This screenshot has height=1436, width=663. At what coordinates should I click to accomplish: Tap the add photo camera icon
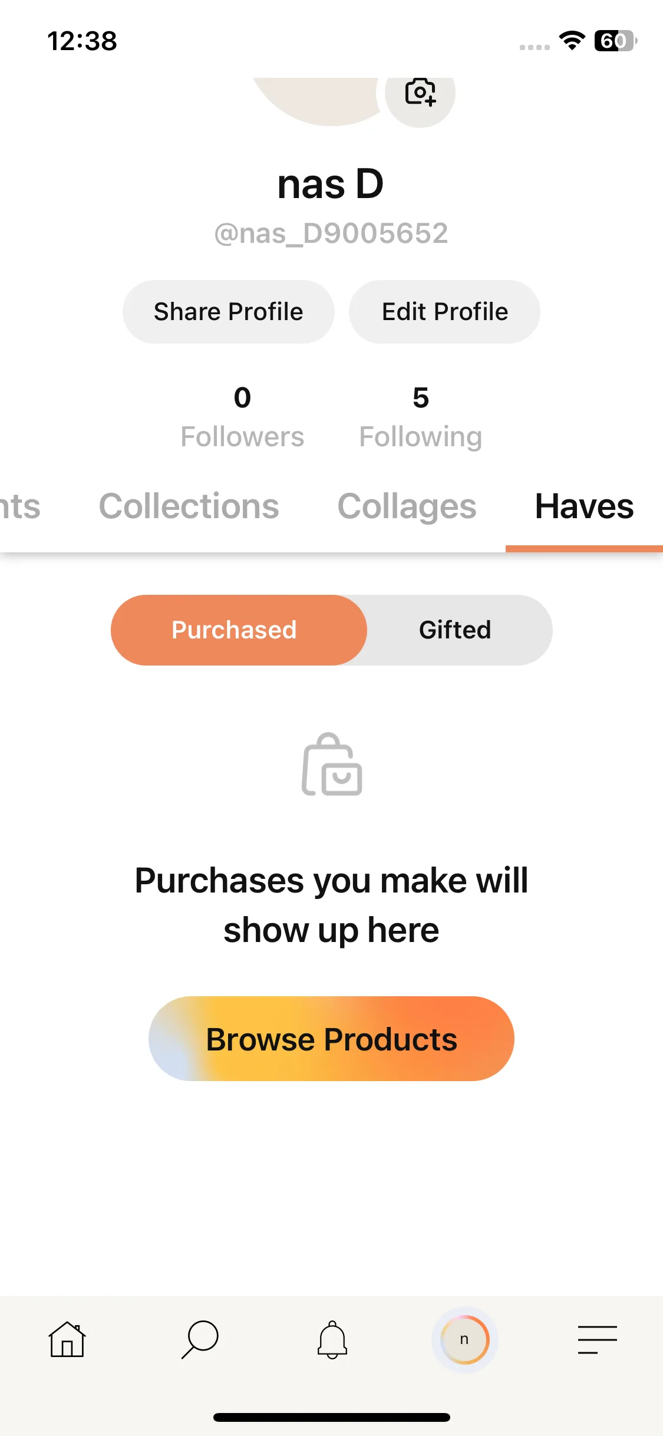pyautogui.click(x=420, y=93)
